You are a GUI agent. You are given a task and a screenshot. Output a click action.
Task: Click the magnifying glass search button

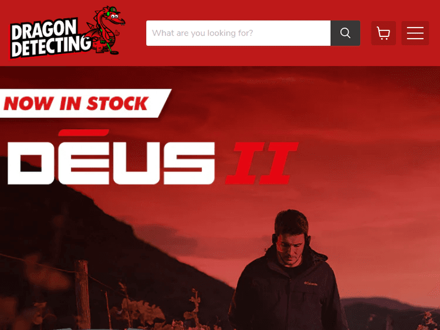345,33
